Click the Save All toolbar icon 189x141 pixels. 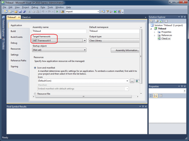(24, 12)
